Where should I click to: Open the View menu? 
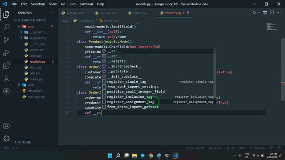[x=53, y=4]
